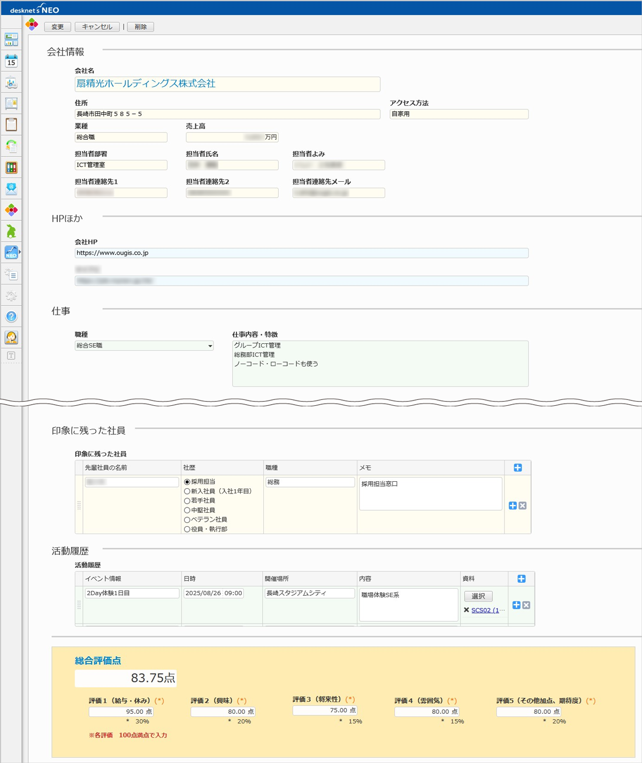Click the 会社HP URL input field

[x=301, y=253]
